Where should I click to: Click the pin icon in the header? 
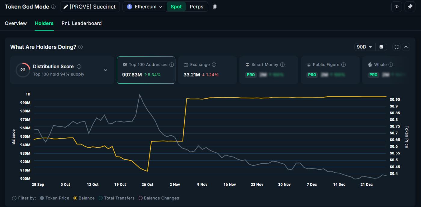410,7
